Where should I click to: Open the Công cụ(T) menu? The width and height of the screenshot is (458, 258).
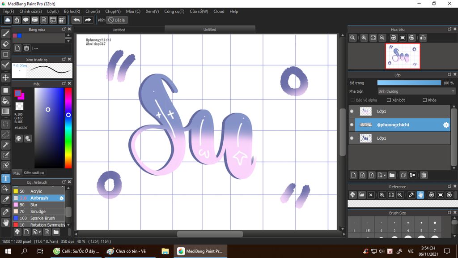(x=174, y=11)
